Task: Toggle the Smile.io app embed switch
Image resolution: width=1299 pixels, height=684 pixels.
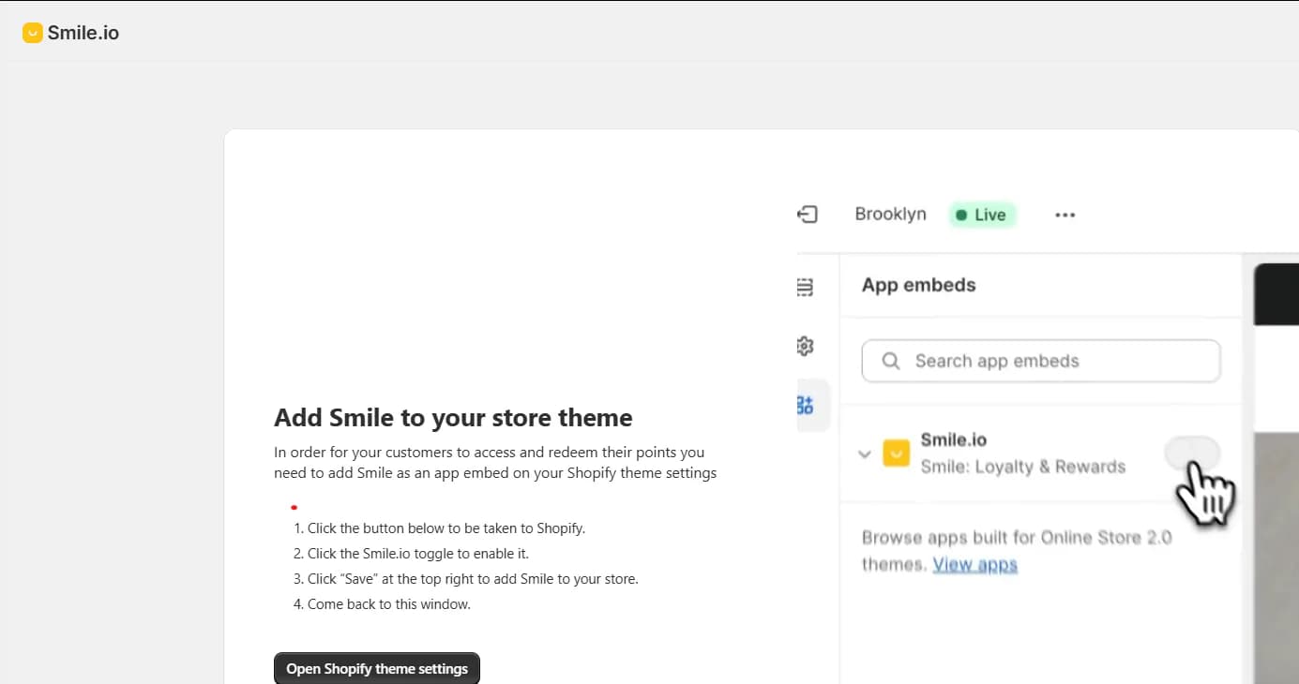Action: 1192,454
